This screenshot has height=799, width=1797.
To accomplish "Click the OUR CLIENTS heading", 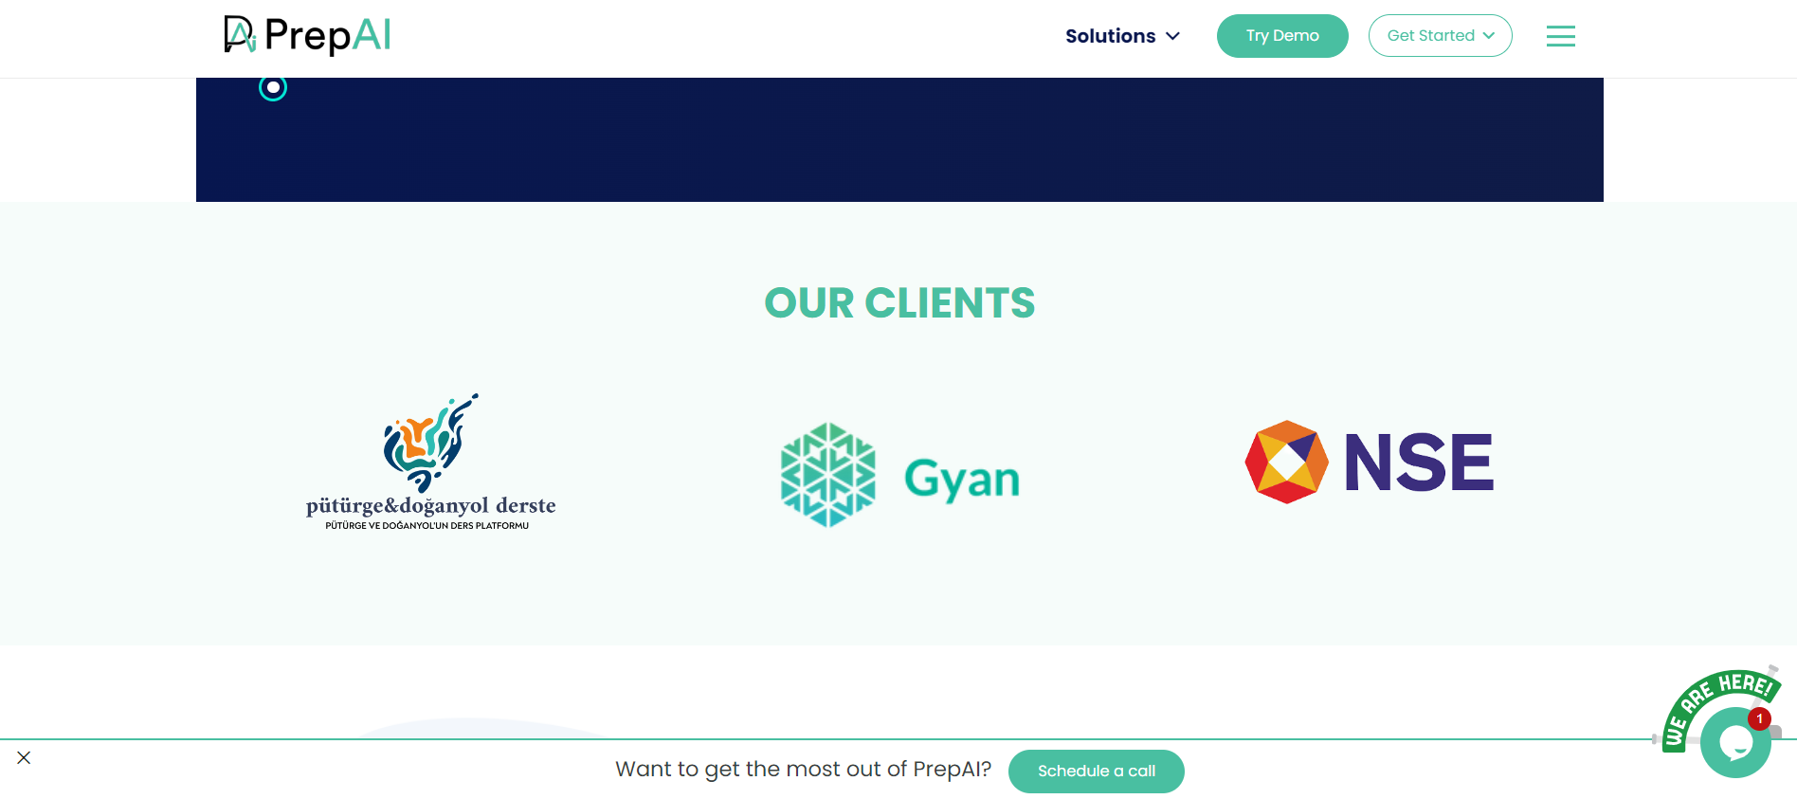I will point(899,303).
